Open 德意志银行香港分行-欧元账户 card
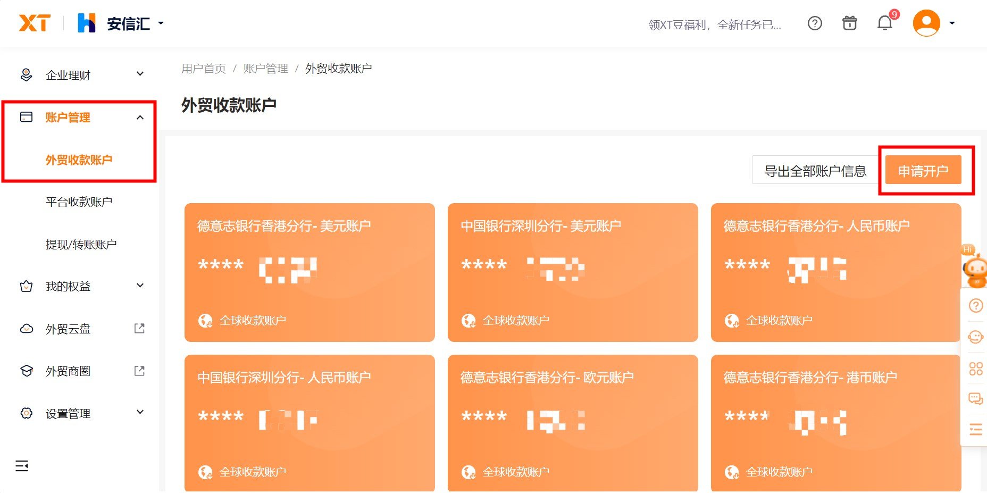 point(573,423)
